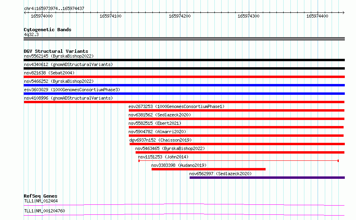The image size is (356, 220).
Task: Click the 165974200 ruler position label
Action: point(180,16)
